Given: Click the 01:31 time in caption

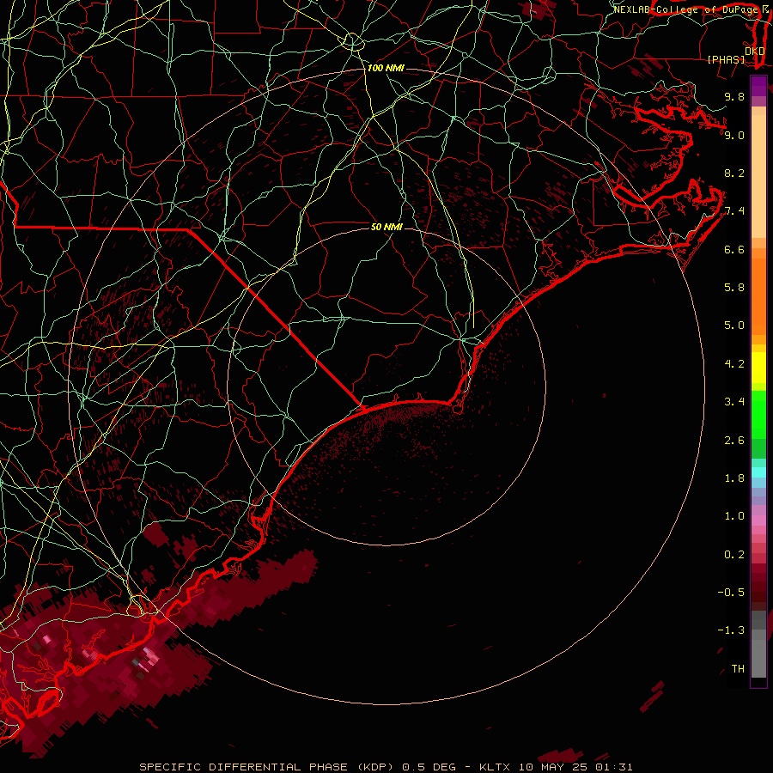Looking at the screenshot, I should pos(613,767).
